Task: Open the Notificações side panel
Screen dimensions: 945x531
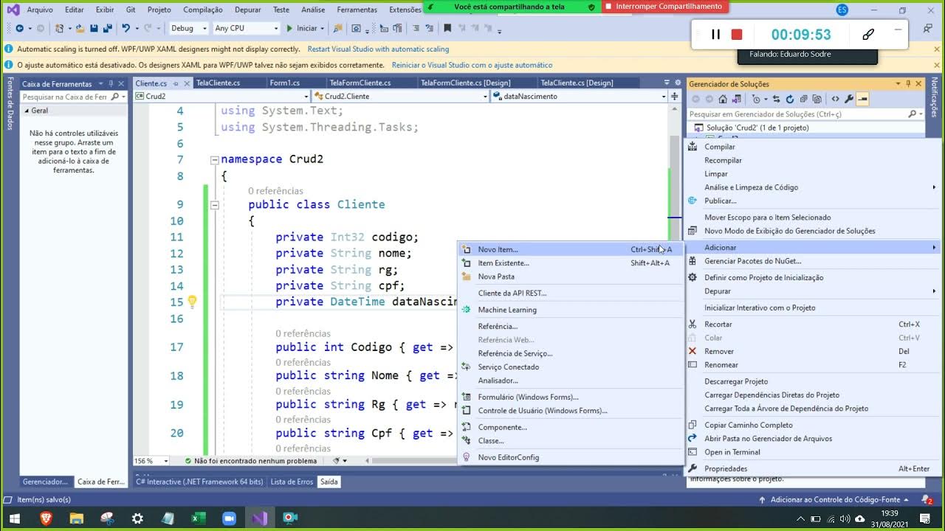Action: 935,97
